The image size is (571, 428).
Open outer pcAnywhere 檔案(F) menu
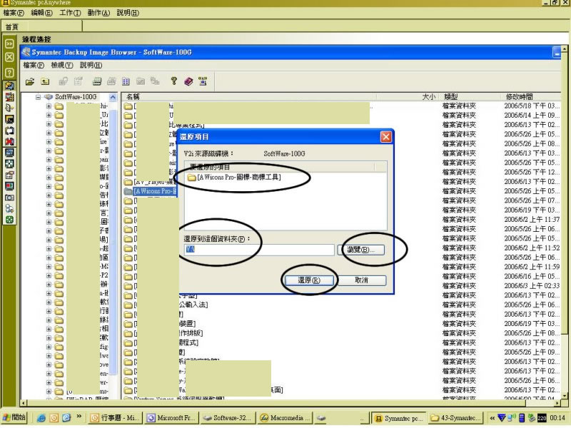pos(14,13)
